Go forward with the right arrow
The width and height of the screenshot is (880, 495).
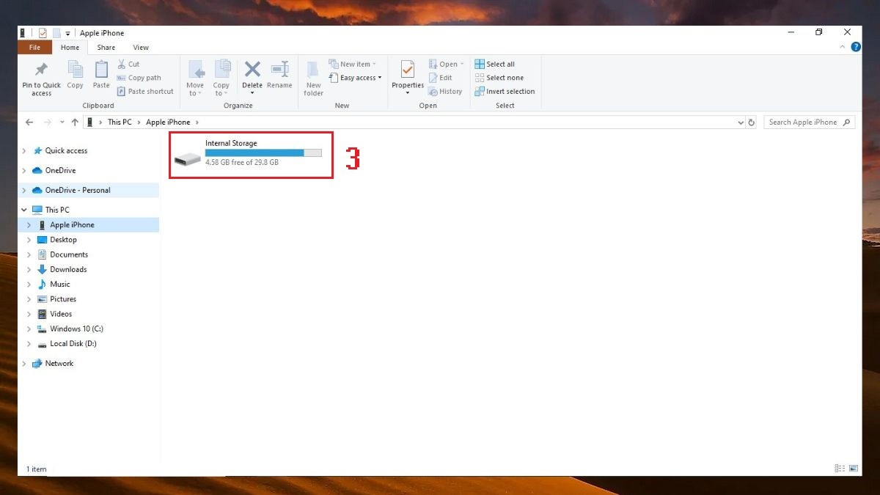pyautogui.click(x=48, y=122)
